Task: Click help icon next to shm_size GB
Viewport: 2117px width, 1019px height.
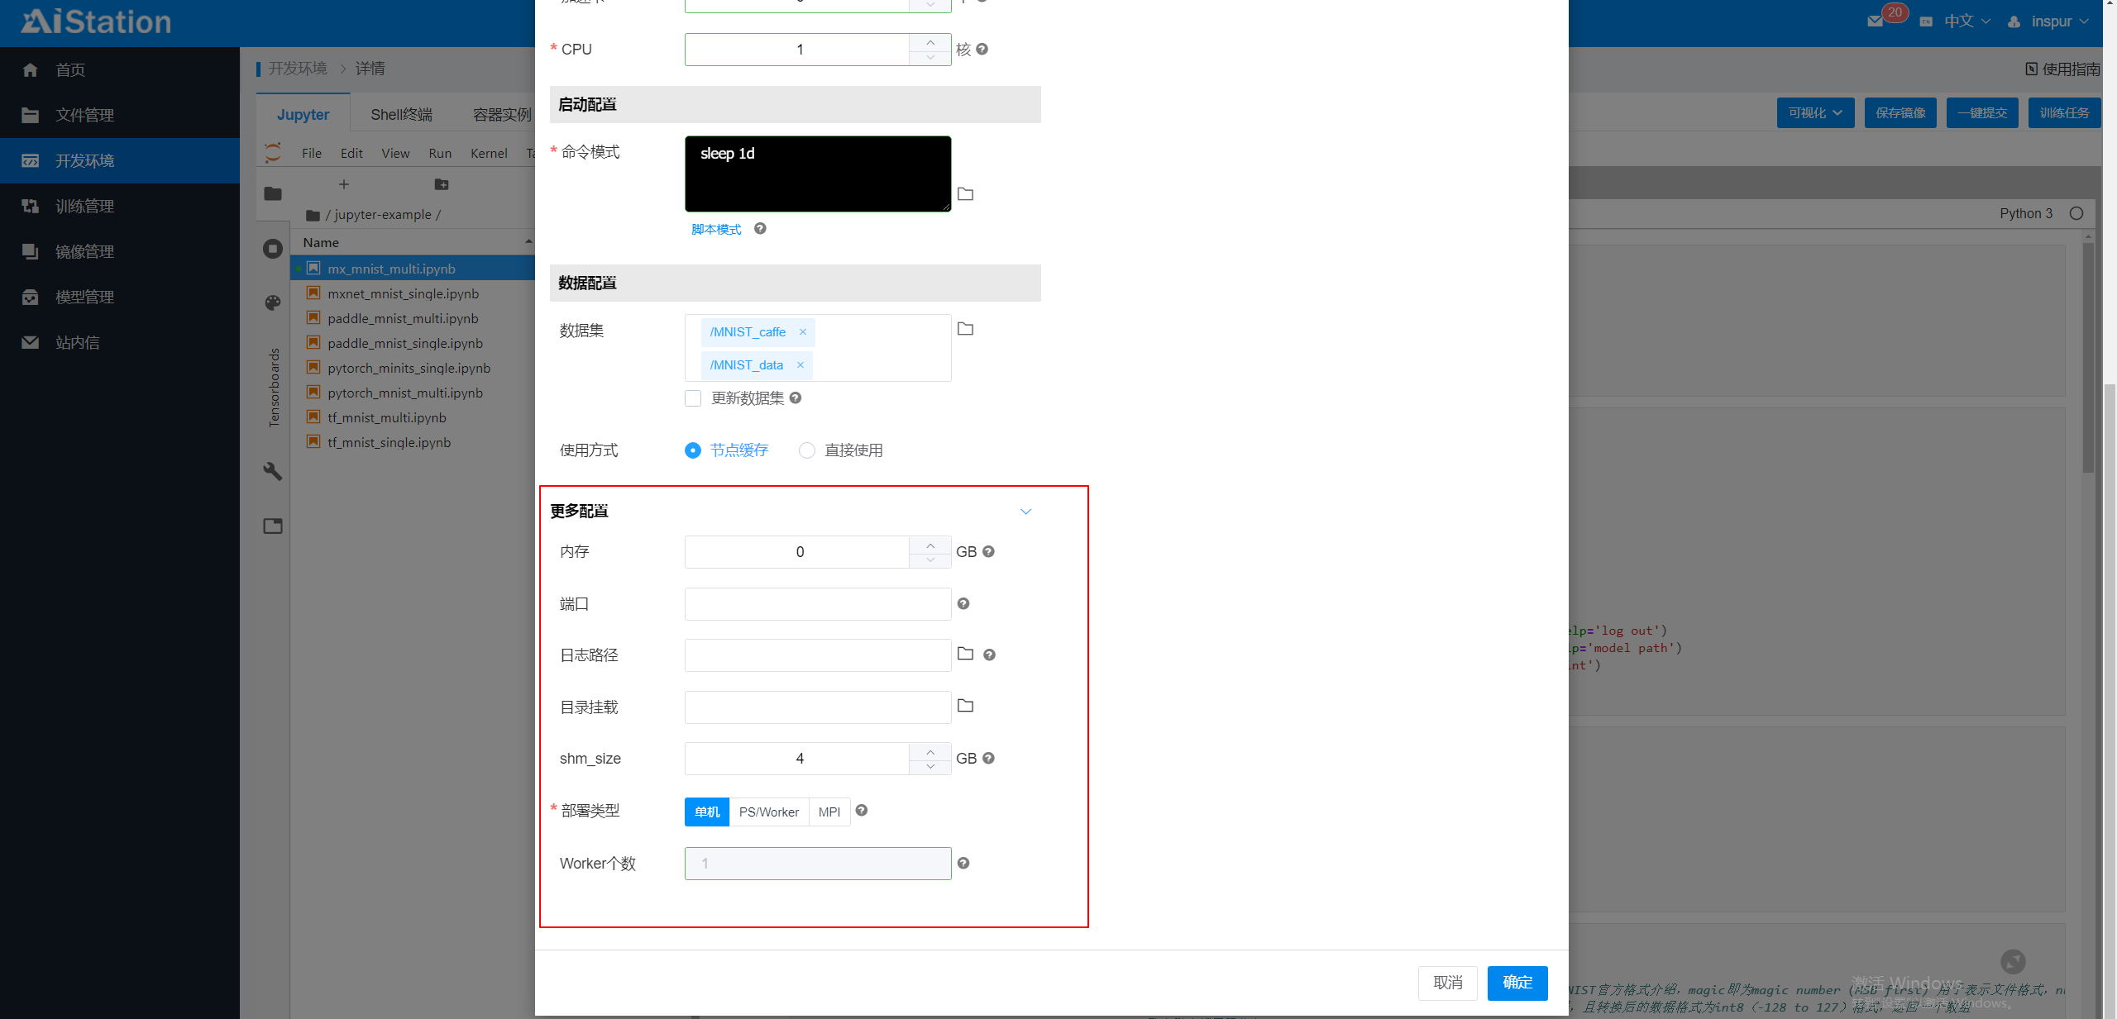Action: pos(988,759)
